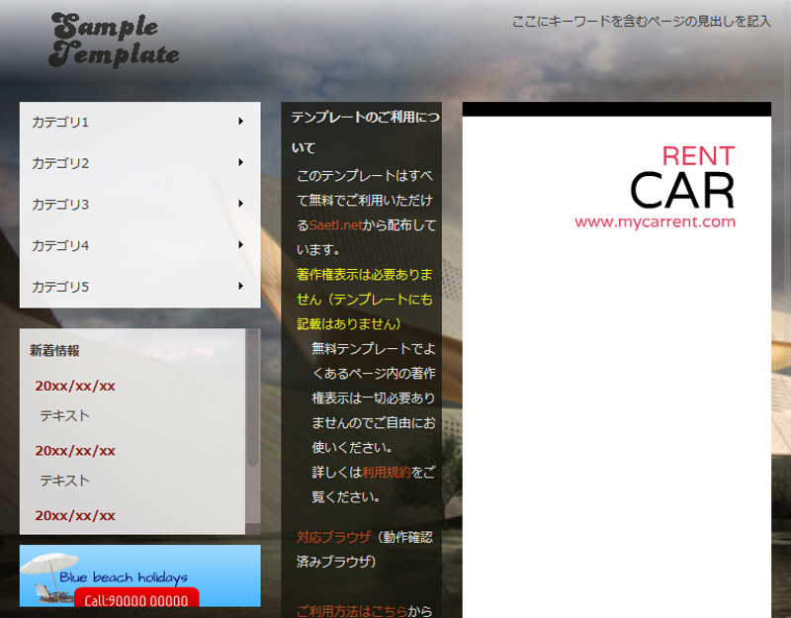The width and height of the screenshot is (791, 618).
Task: Open the ご利用方法はこちら link
Action: tap(351, 611)
